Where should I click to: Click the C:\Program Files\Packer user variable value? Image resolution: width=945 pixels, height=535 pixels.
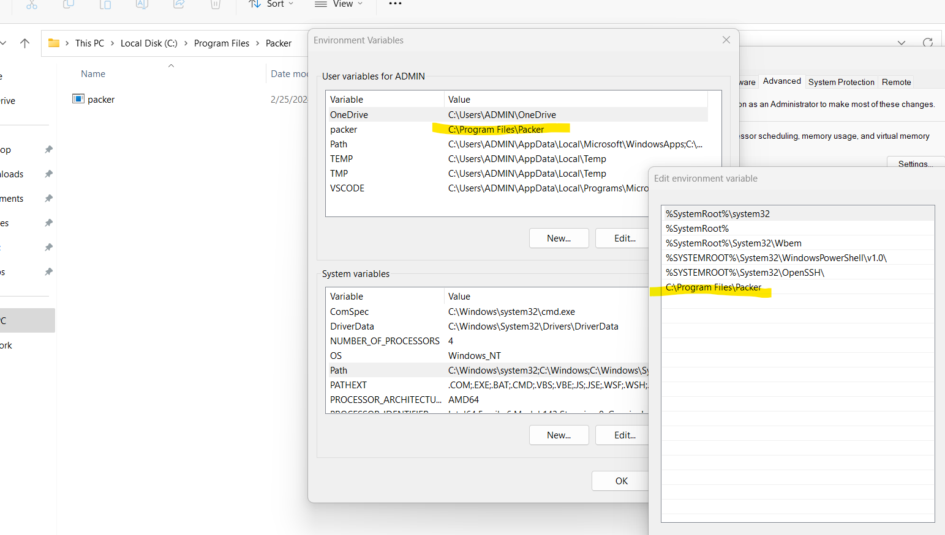click(x=496, y=129)
